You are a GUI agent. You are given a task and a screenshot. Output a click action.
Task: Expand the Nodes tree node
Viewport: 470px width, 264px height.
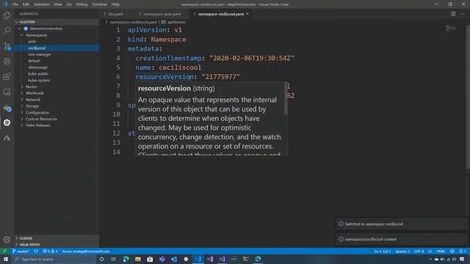point(22,87)
